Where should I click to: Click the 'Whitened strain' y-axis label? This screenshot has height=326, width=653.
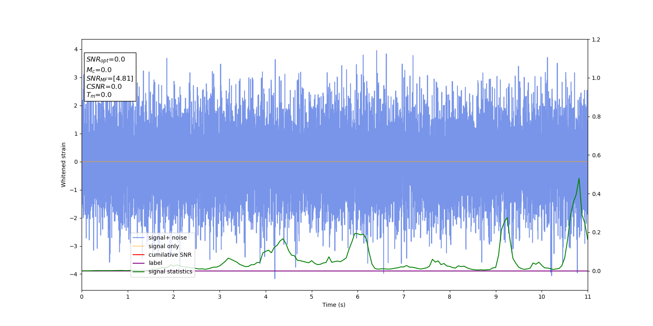point(64,165)
